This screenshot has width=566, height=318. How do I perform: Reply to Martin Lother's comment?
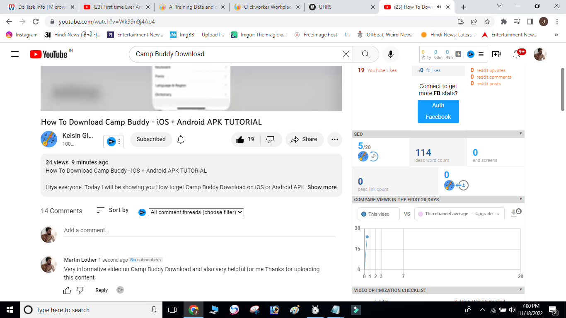coord(102,290)
